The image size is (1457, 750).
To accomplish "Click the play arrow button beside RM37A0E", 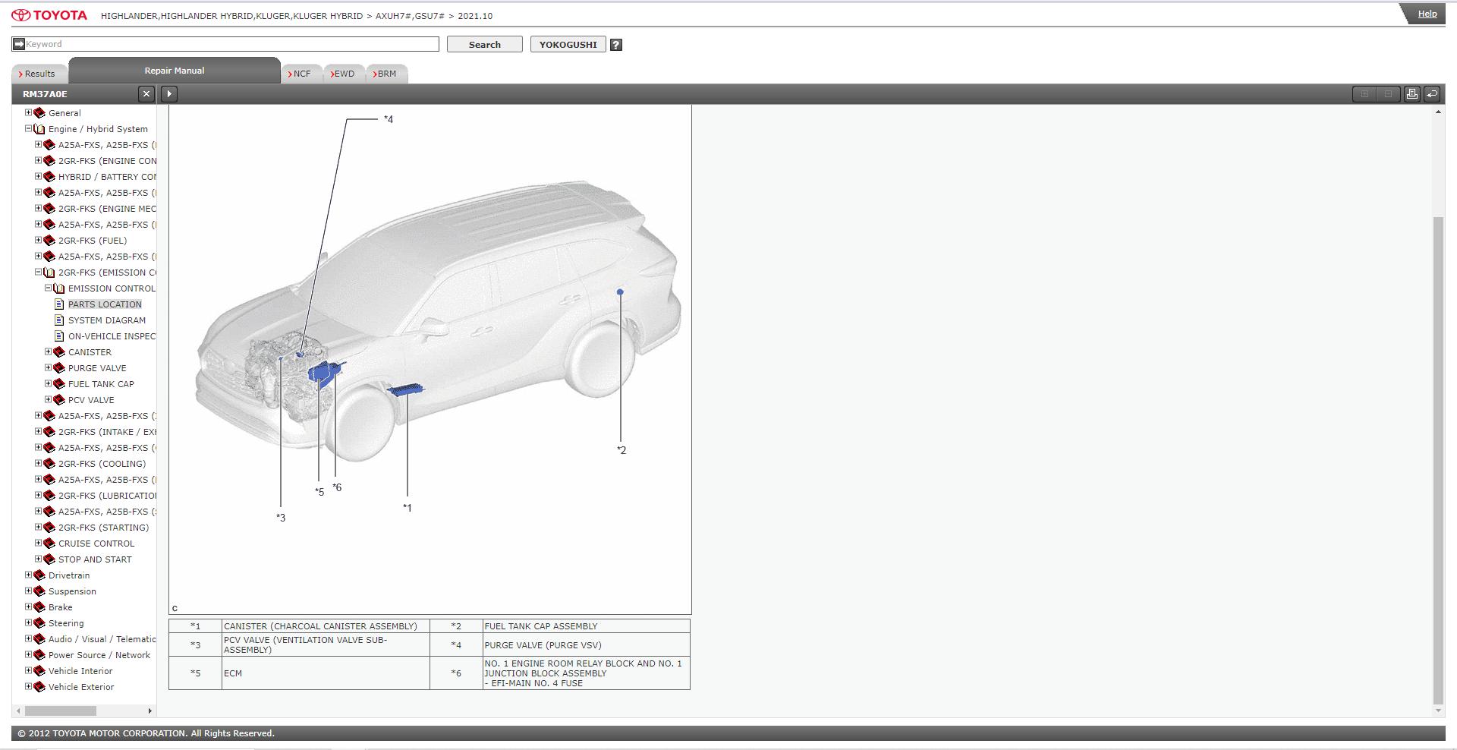I will (x=169, y=94).
